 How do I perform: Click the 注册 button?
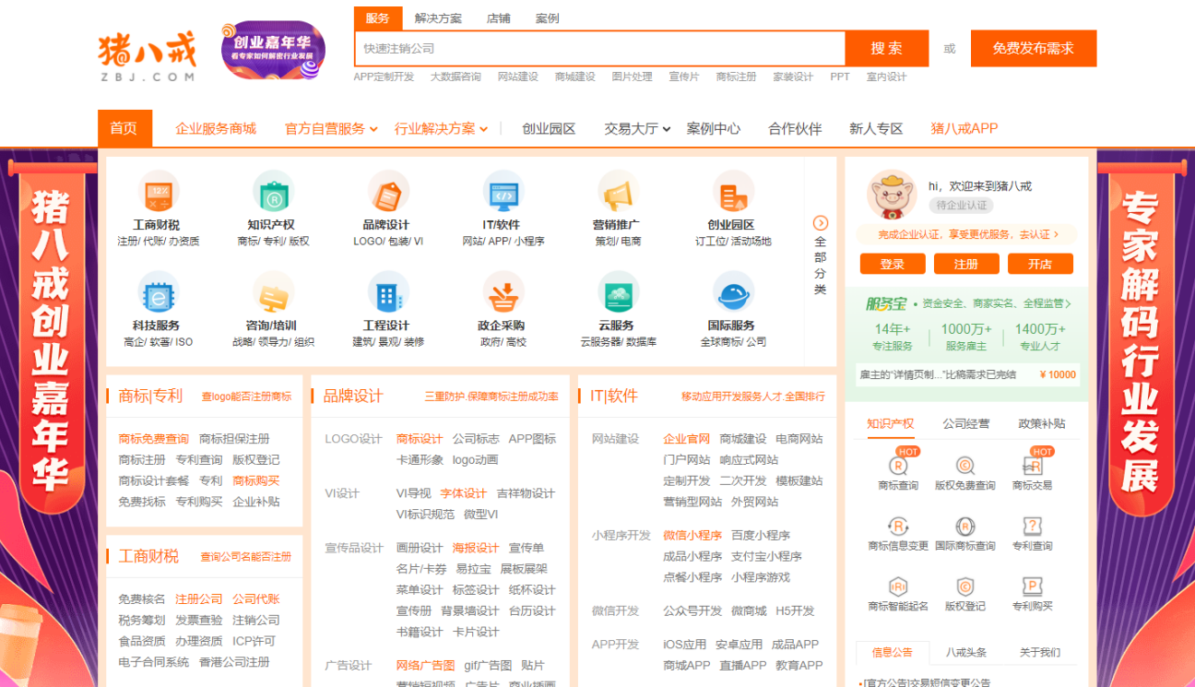tap(966, 265)
